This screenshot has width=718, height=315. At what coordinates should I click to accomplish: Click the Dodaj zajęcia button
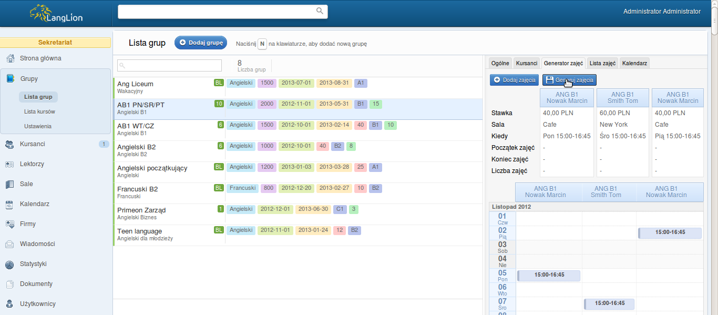click(x=514, y=80)
